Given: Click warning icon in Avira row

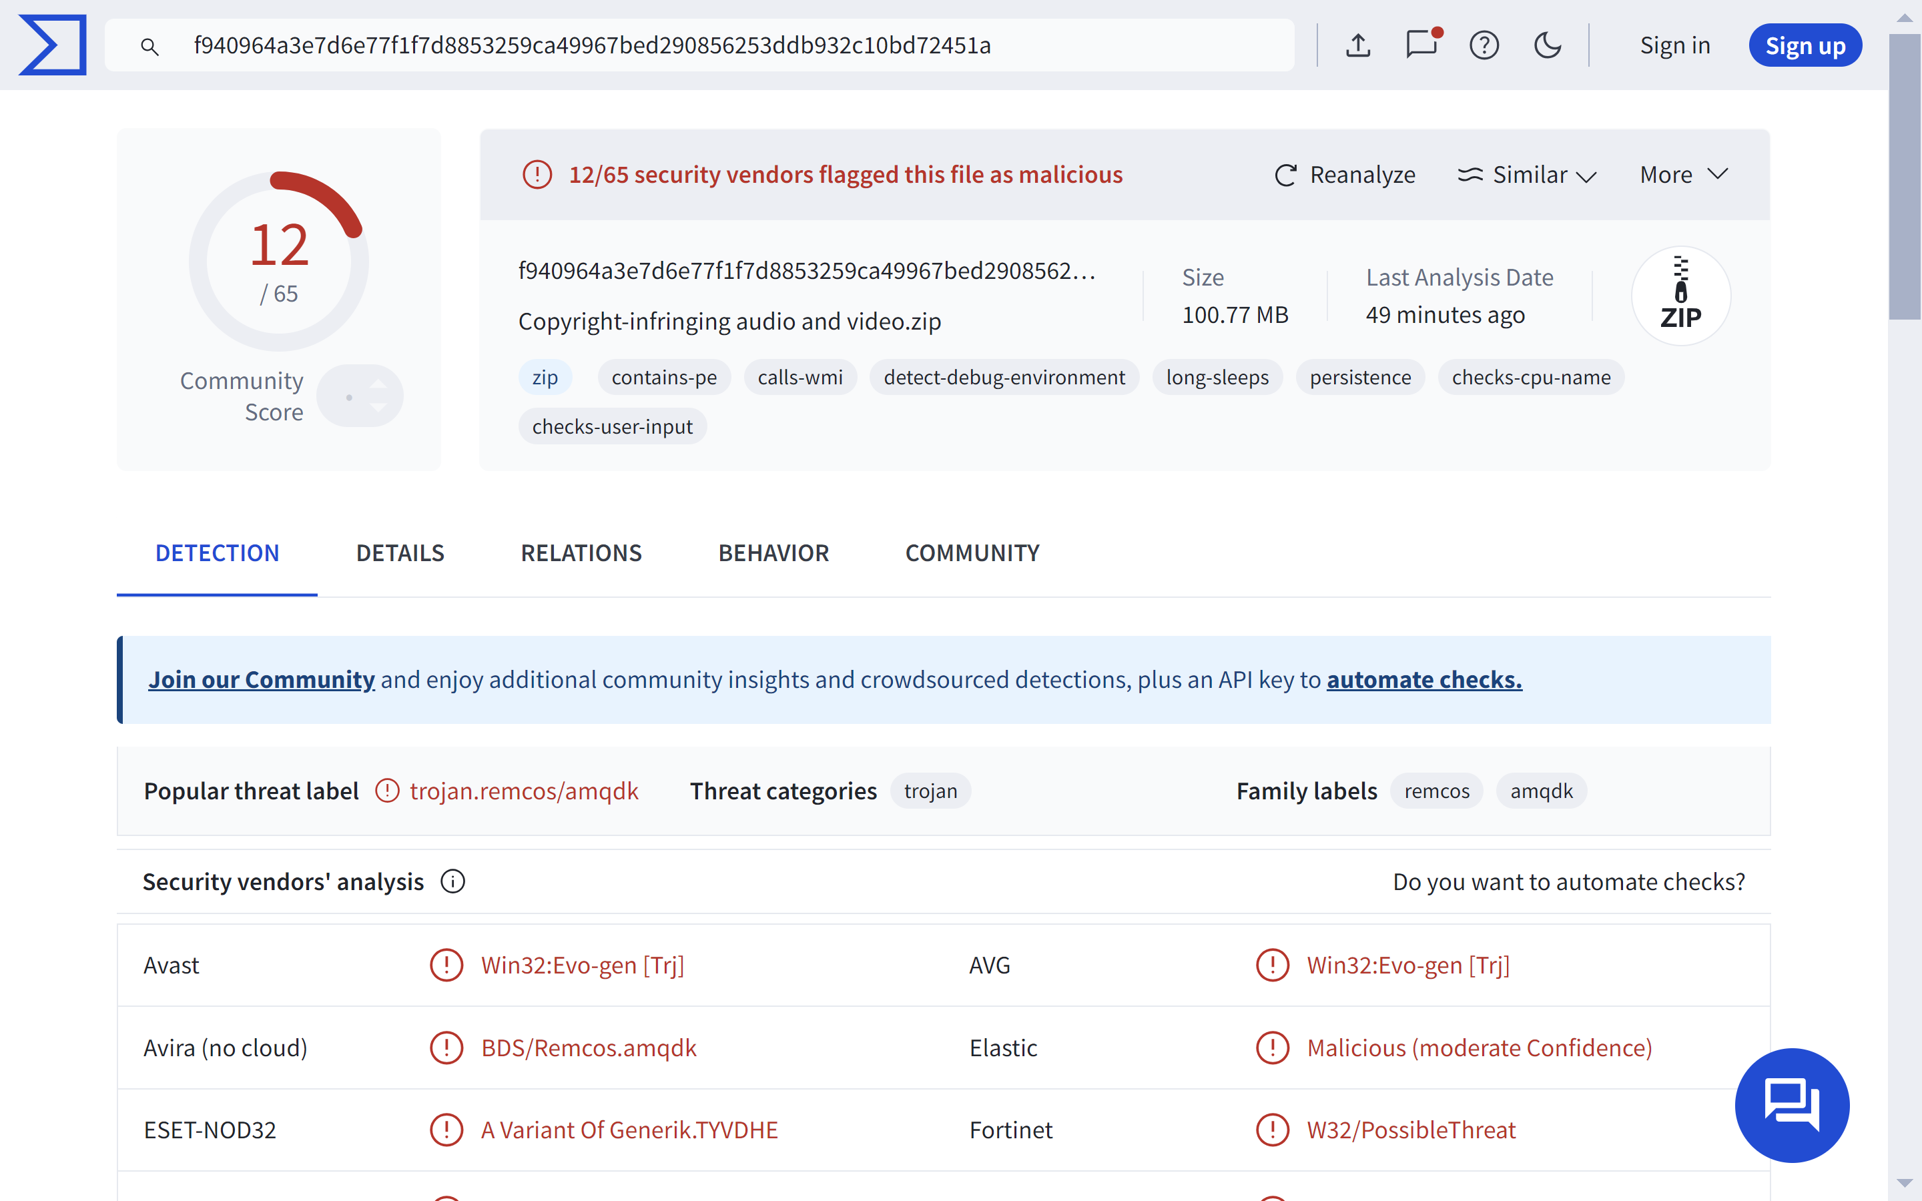Looking at the screenshot, I should coord(446,1047).
